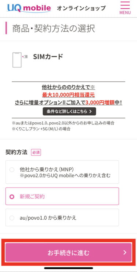This screenshot has width=137, height=272.
Task: Tap the UQ mobile logo
Action: (x=29, y=8)
